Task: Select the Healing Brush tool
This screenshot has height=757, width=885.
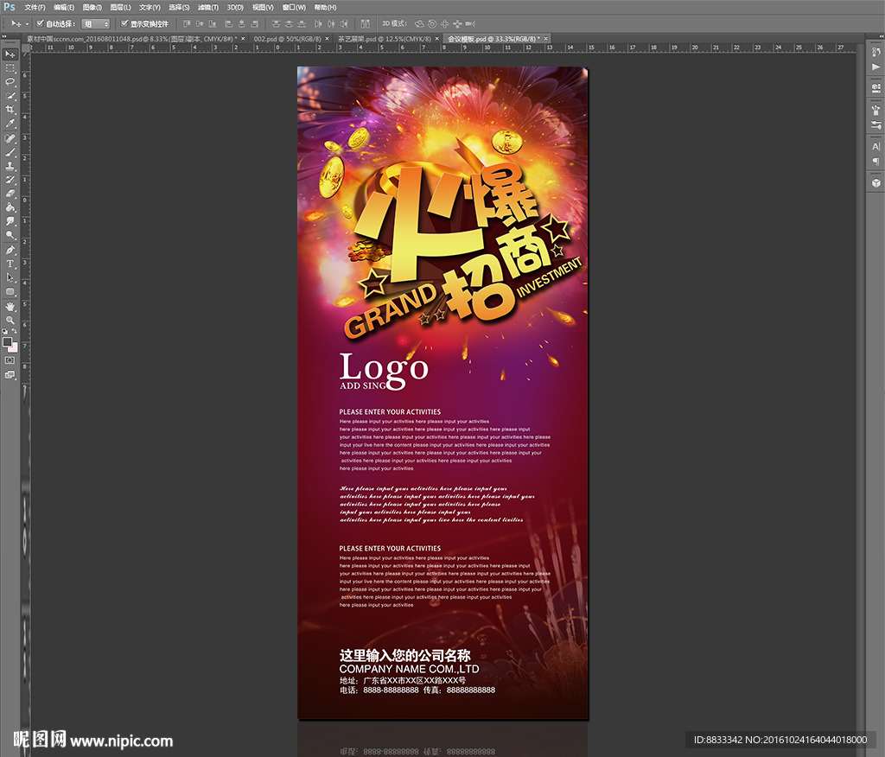Action: click(x=10, y=138)
